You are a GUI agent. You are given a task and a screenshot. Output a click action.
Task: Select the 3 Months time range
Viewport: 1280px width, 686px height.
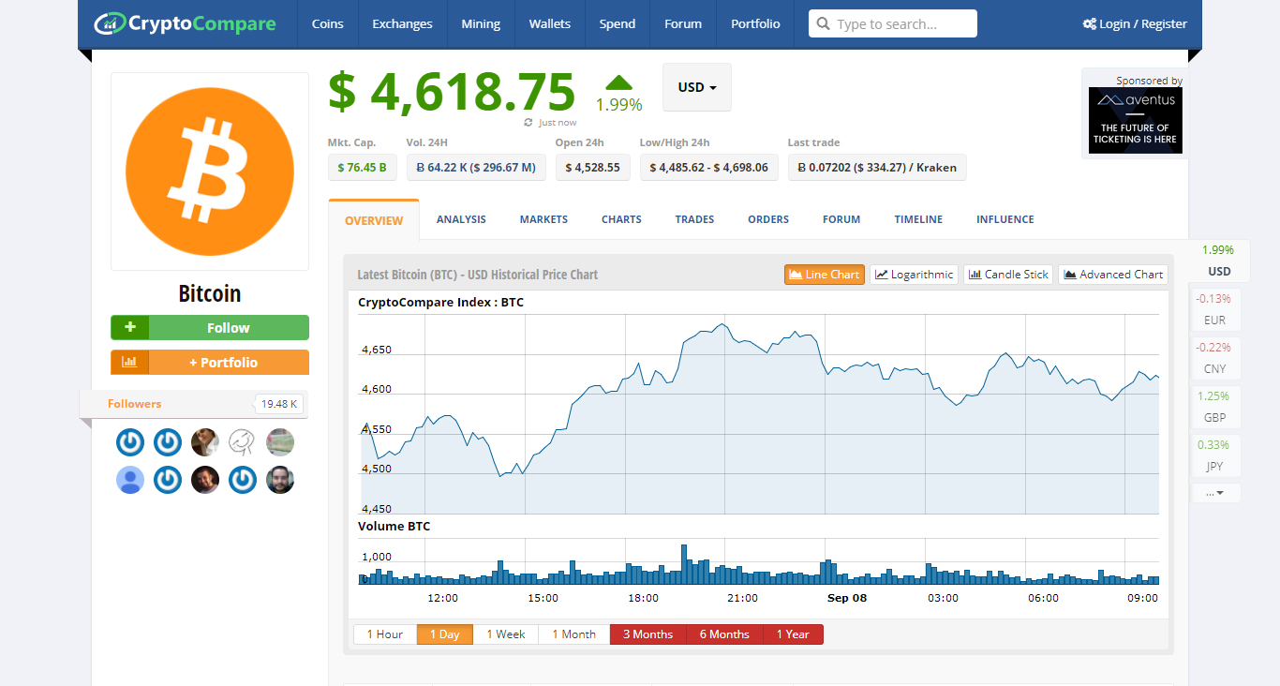[648, 634]
